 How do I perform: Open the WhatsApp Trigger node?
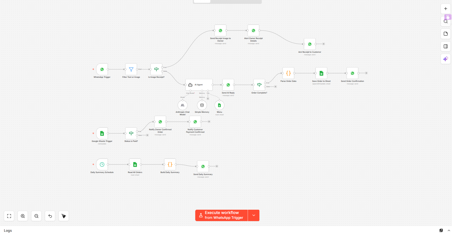pyautogui.click(x=102, y=69)
